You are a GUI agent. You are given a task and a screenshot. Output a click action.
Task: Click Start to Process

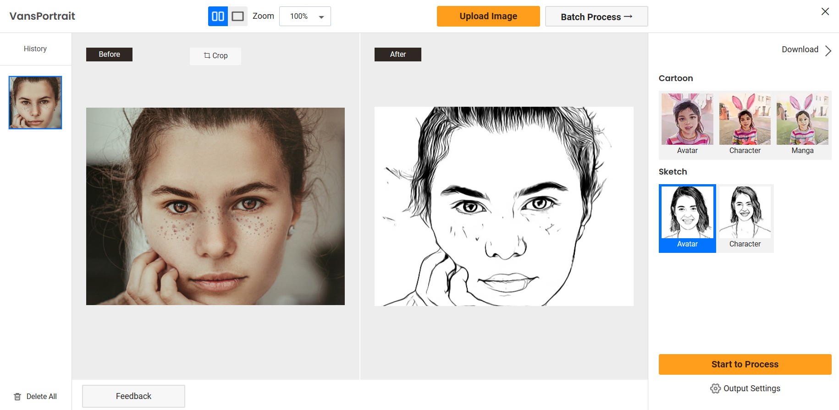pyautogui.click(x=745, y=364)
